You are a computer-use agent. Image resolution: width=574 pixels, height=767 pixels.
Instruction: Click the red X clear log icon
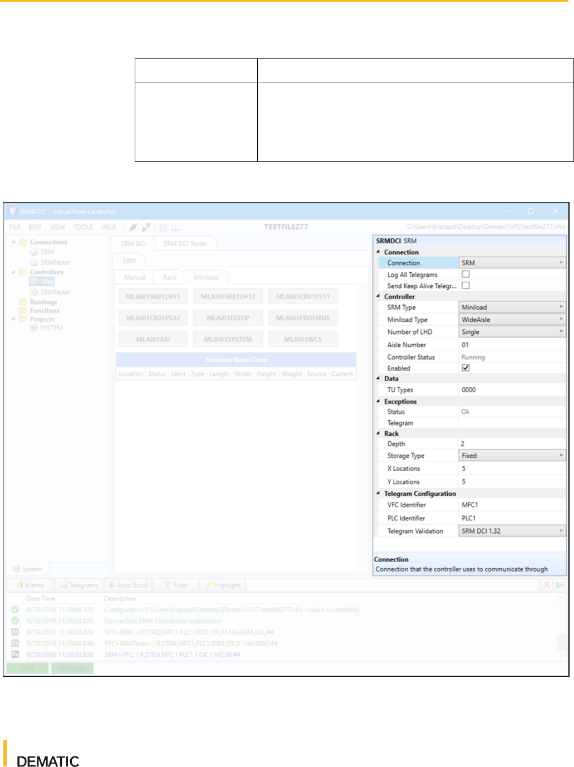(546, 585)
